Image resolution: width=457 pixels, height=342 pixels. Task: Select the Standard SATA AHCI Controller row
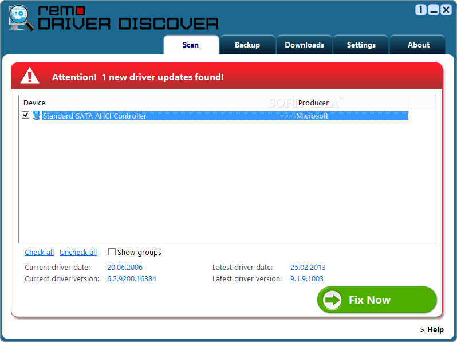[x=224, y=116]
